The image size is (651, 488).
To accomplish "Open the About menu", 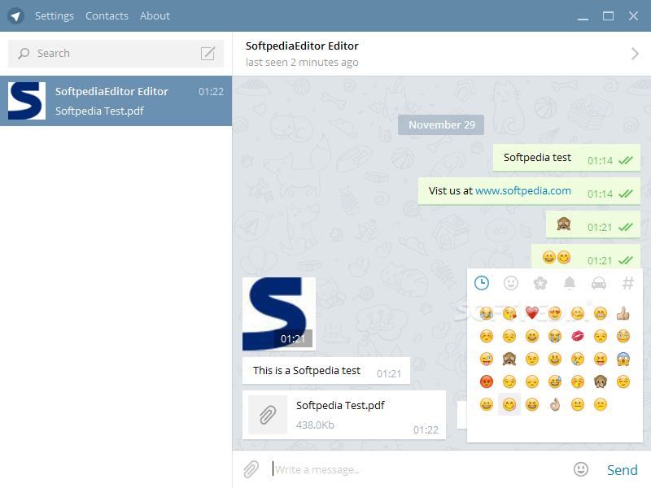I will [x=155, y=15].
